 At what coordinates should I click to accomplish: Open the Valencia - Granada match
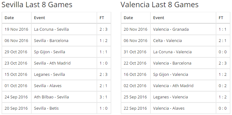(171, 29)
